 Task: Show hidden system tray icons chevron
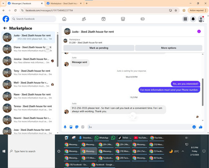(x=183, y=151)
